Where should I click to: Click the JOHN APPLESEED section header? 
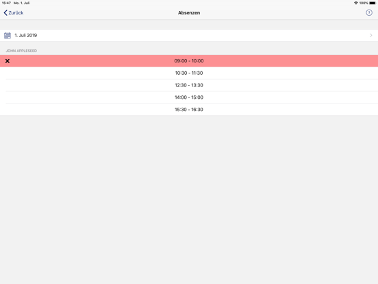click(21, 51)
